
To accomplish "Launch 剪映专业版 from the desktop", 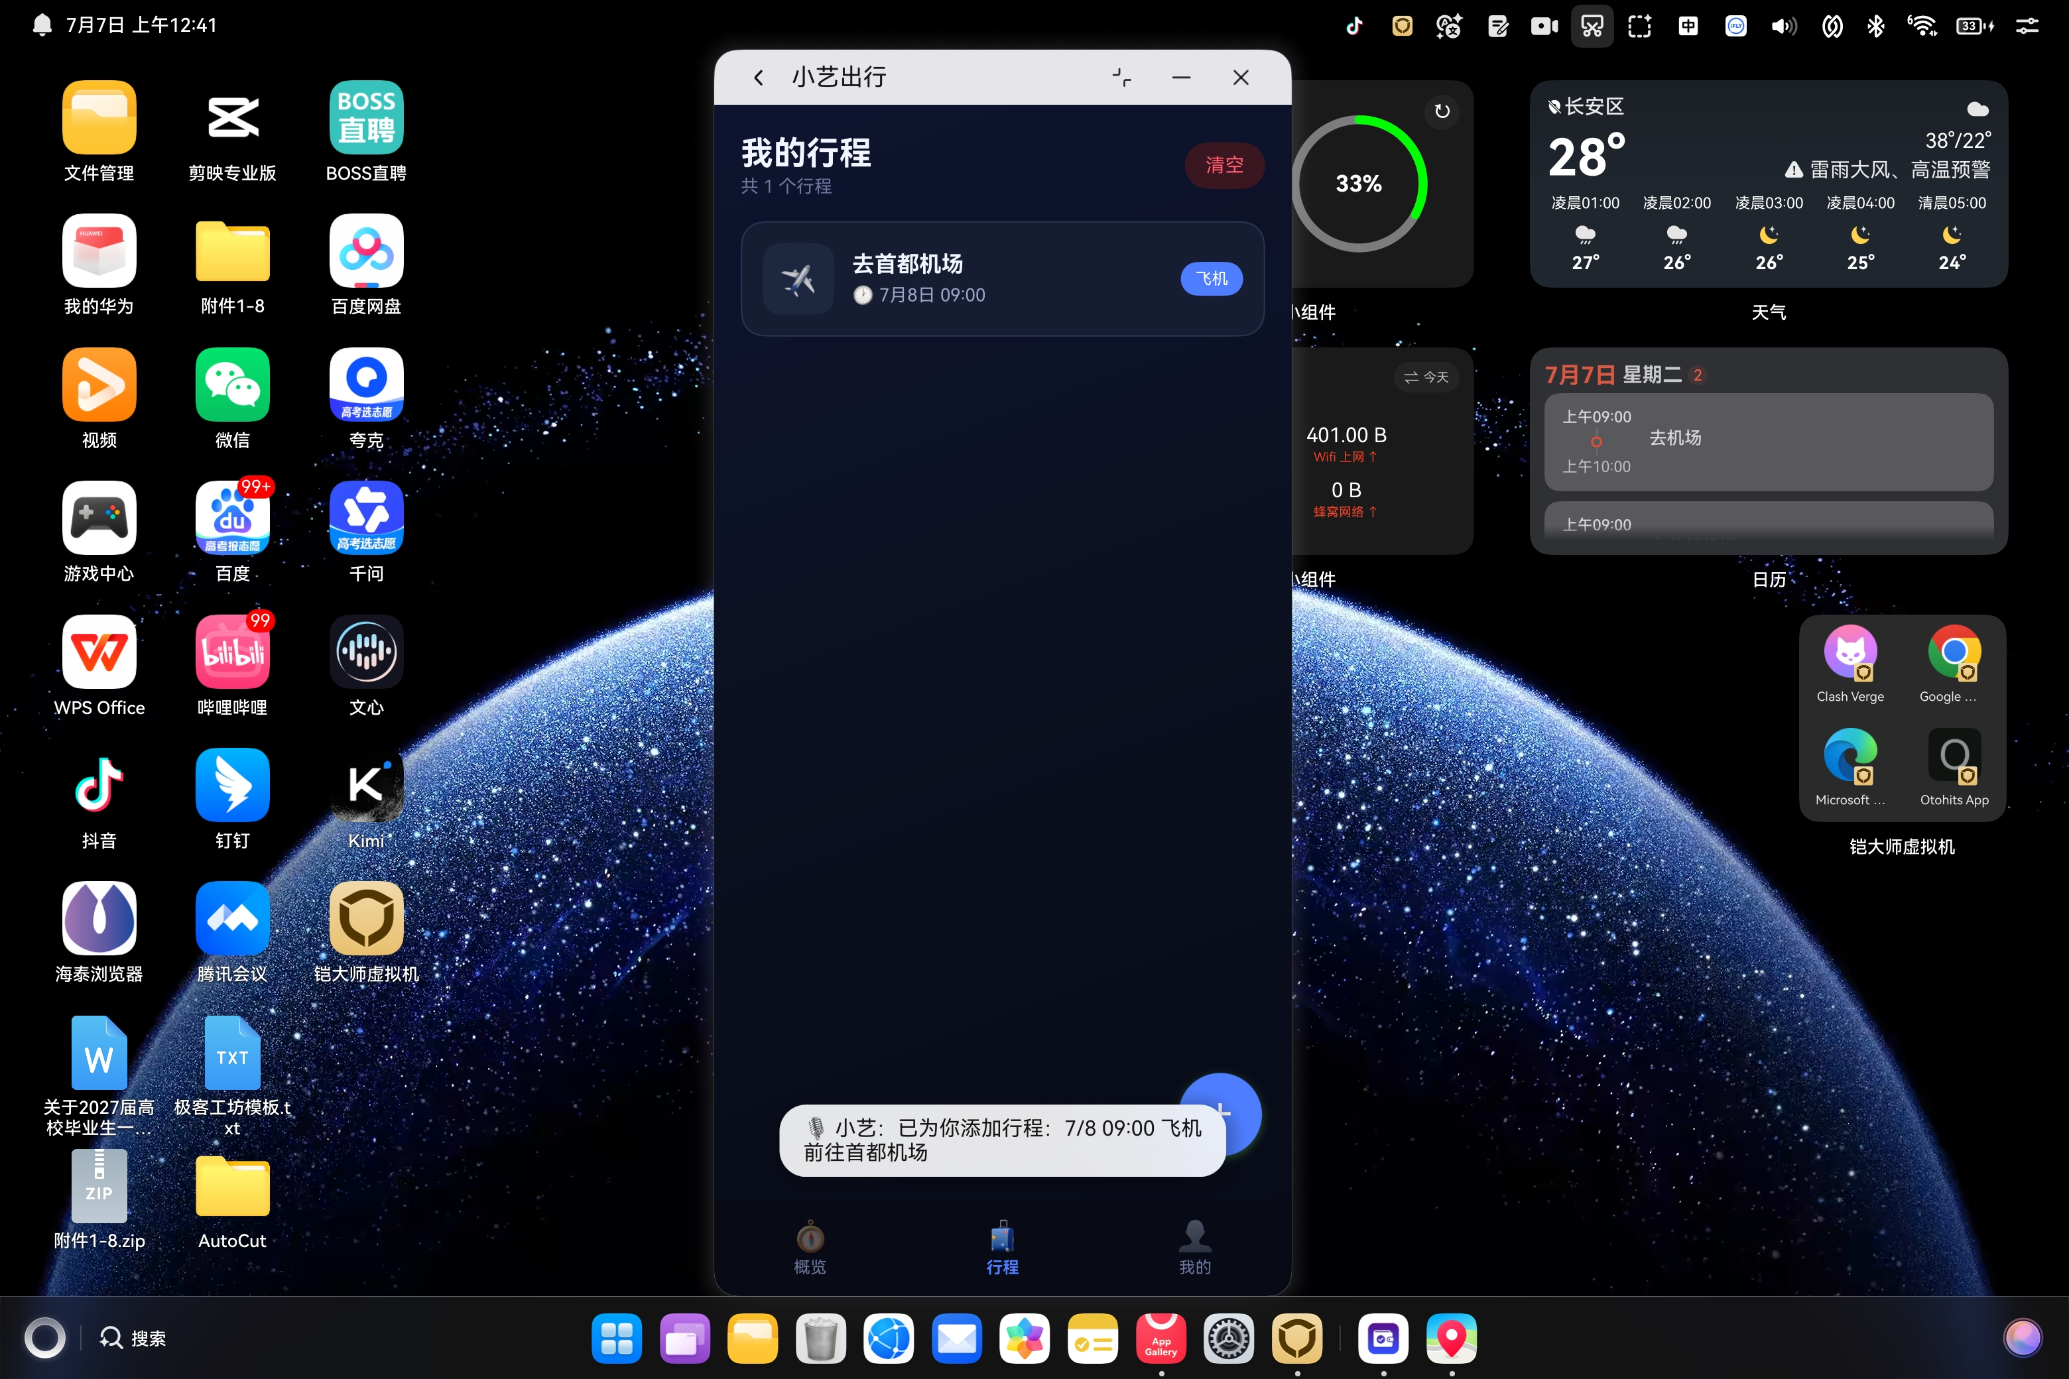I will [232, 118].
